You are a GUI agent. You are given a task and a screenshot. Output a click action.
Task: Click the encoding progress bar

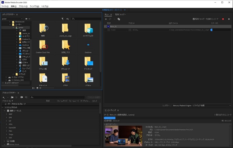coord(167,118)
